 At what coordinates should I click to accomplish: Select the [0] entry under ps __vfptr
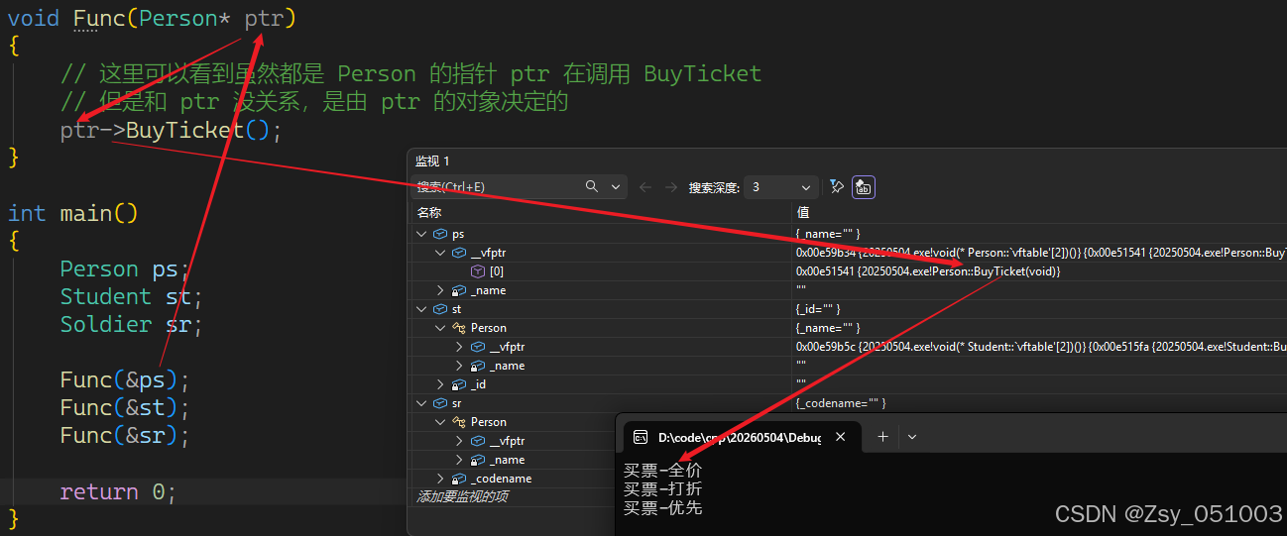pyautogui.click(x=497, y=271)
